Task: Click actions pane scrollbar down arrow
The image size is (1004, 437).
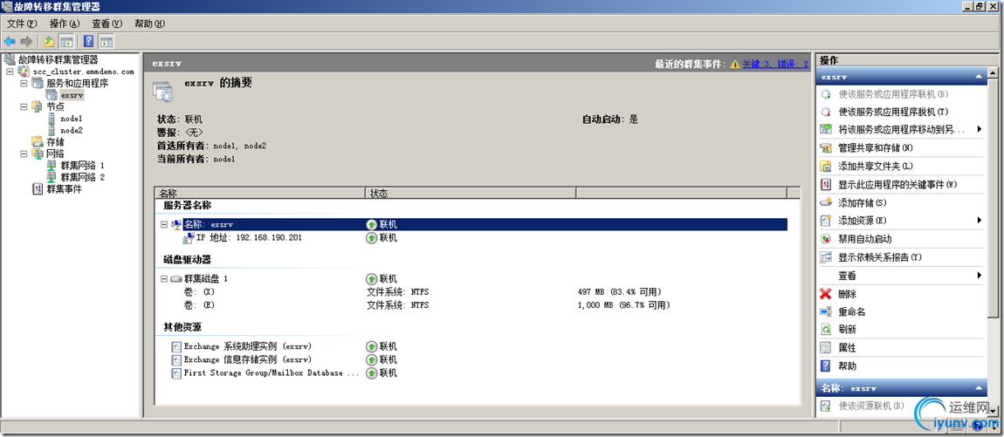Action: click(x=994, y=410)
